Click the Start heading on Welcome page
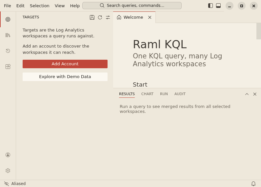Image resolution: width=261 pixels, height=187 pixels. tap(140, 85)
